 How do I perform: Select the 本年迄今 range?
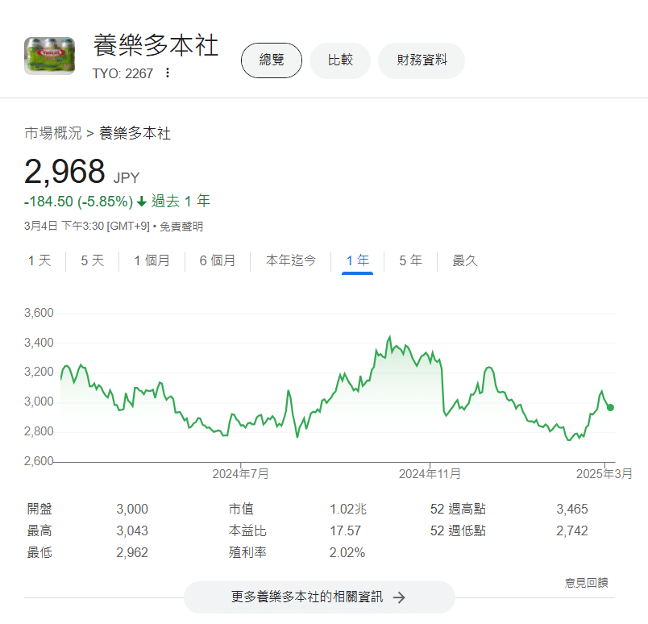point(290,260)
